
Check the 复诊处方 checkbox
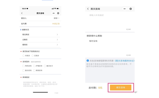point(45,66)
